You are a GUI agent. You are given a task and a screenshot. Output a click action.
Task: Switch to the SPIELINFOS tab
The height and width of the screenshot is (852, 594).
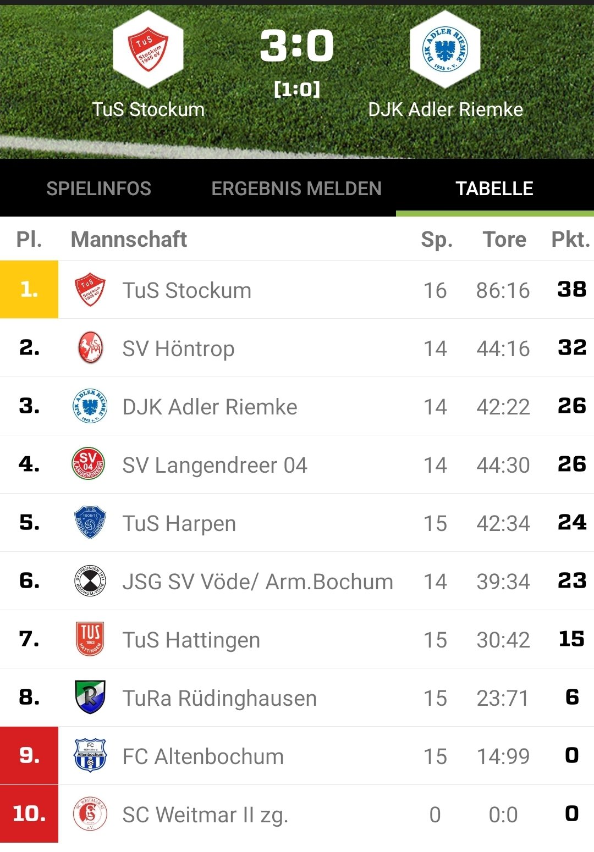click(x=99, y=189)
